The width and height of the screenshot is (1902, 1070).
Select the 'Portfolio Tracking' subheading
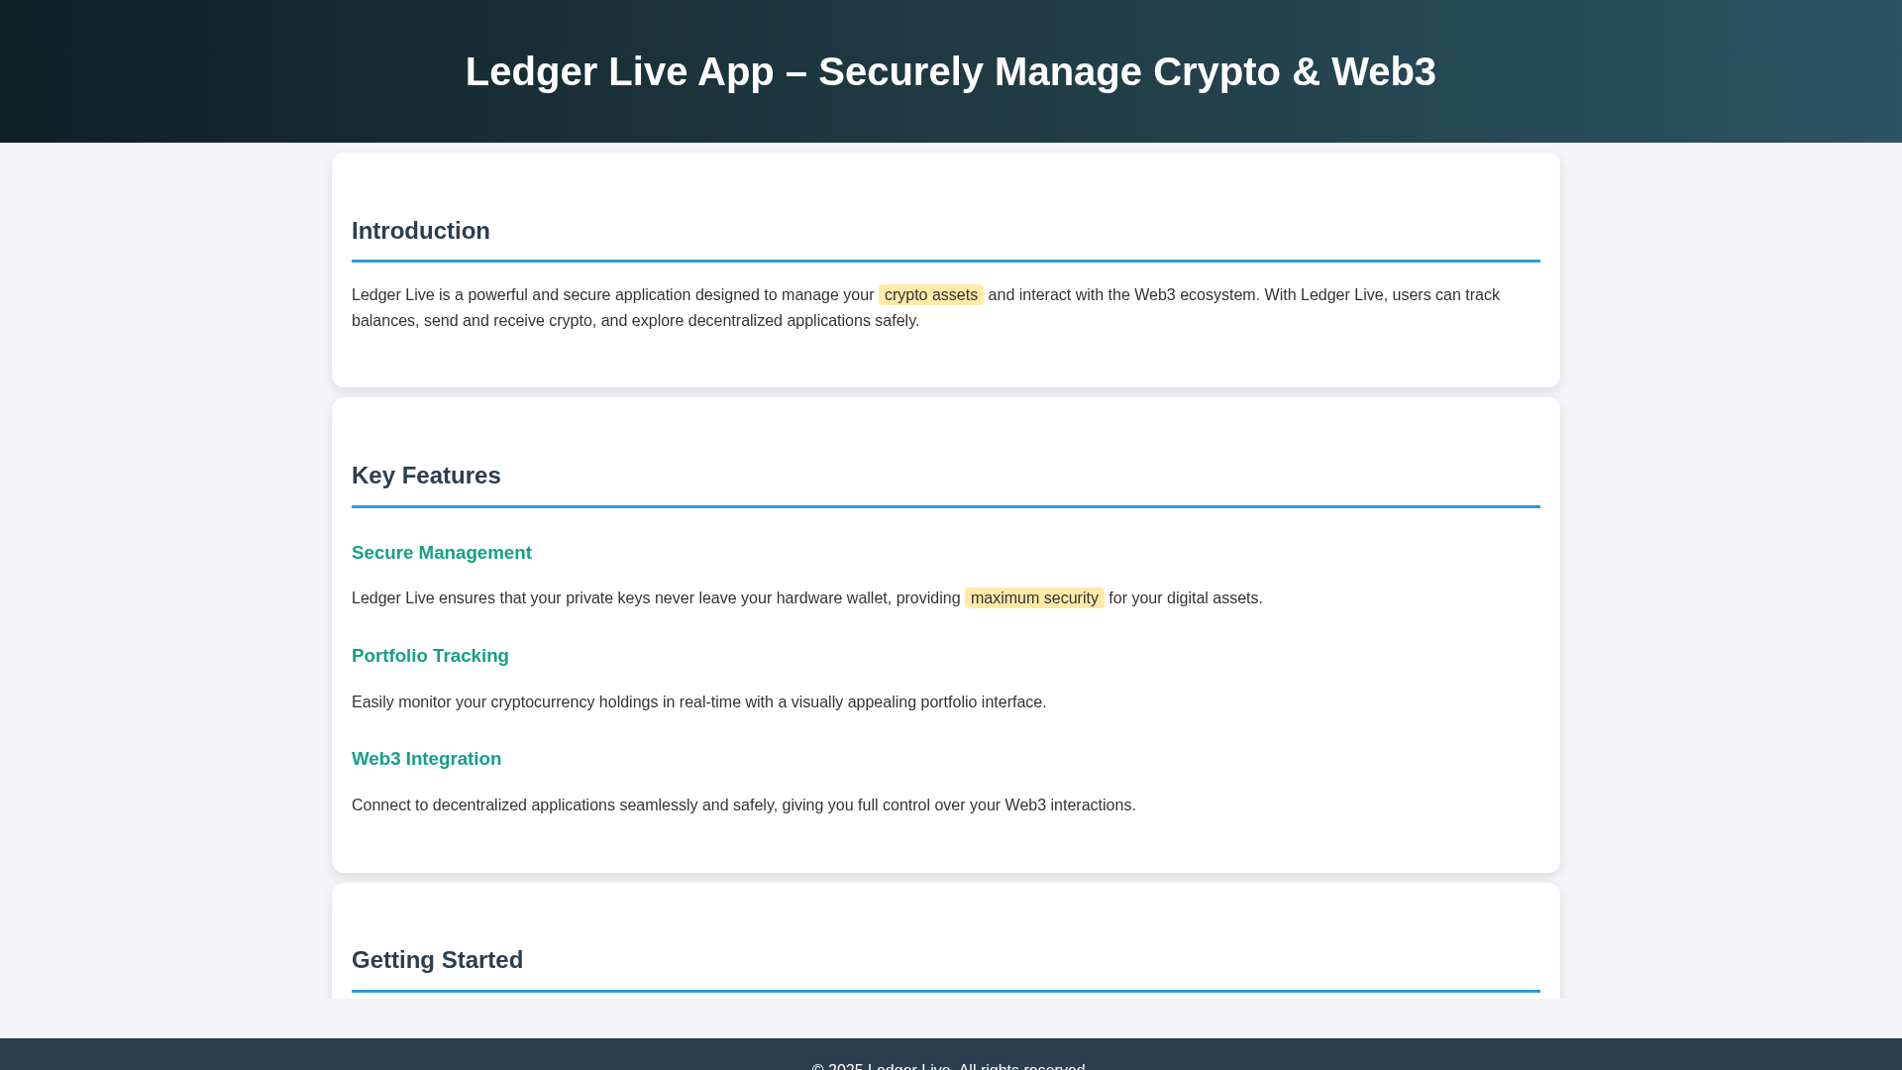click(x=430, y=656)
